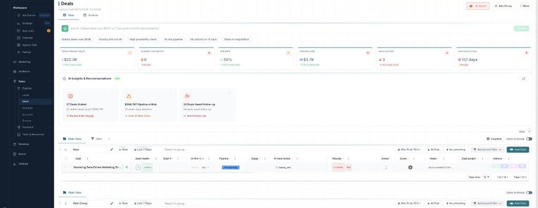Screen dimensions: 538x208
Task: Open the Partner sidebar item
Action: point(27,52)
